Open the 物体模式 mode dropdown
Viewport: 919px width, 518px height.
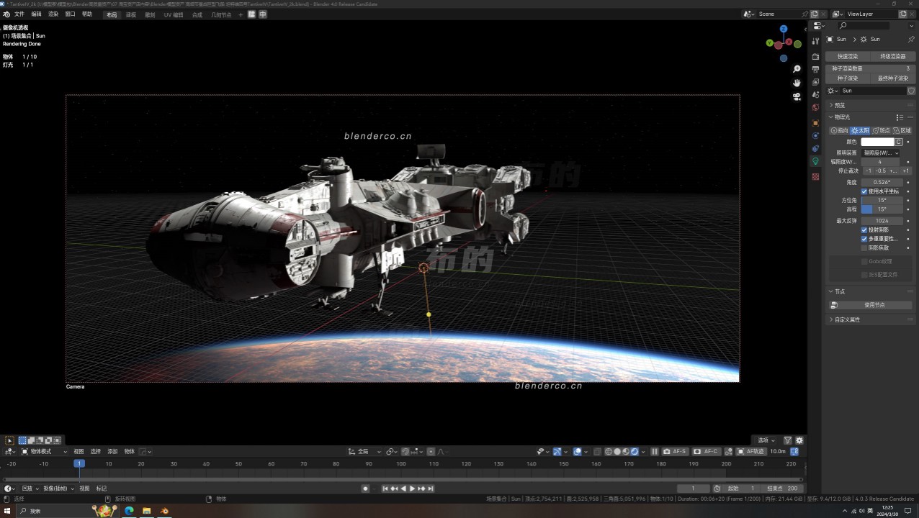pyautogui.click(x=44, y=451)
